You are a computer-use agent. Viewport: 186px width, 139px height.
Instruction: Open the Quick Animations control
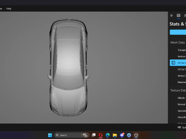coord(182,127)
